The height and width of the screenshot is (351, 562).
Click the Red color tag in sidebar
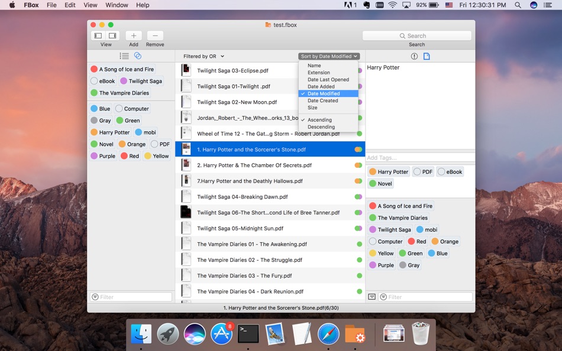[130, 156]
